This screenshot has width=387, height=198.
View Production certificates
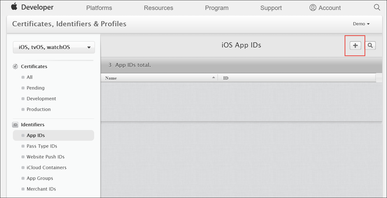[x=39, y=109]
